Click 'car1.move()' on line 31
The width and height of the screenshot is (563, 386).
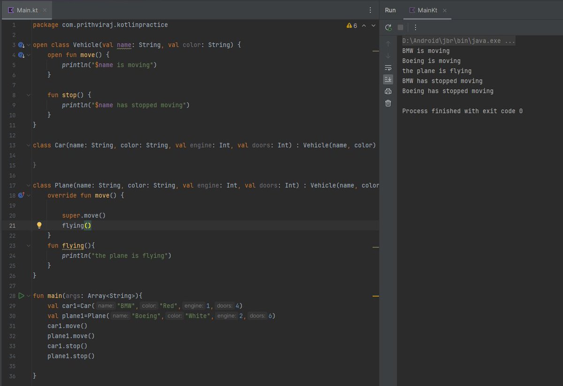coord(68,326)
